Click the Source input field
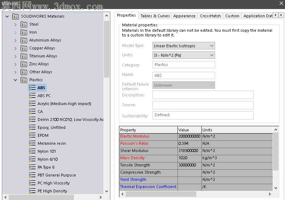285x200 pixels. click(203, 105)
